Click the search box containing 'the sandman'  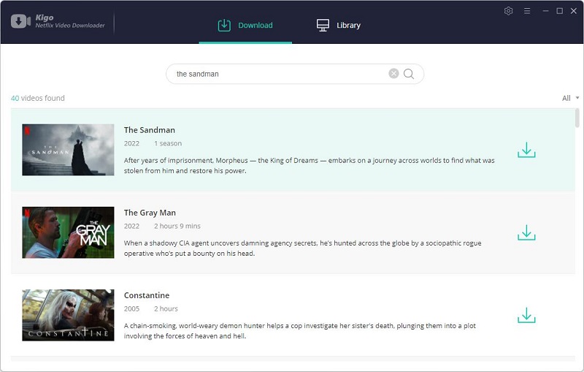295,74
